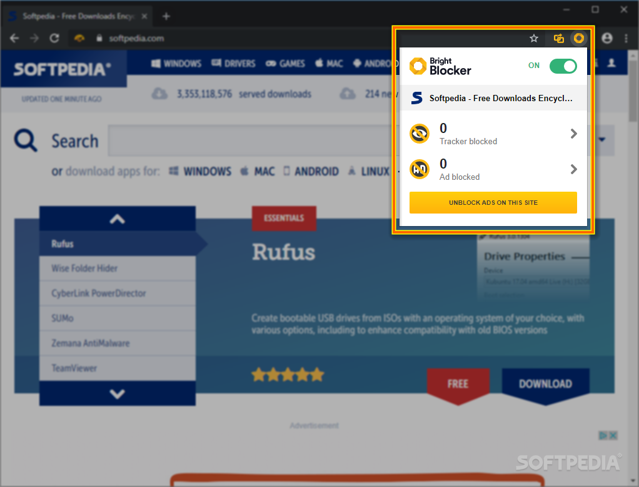Click the Tracker blocked eye icon
Image resolution: width=639 pixels, height=487 pixels.
(420, 134)
